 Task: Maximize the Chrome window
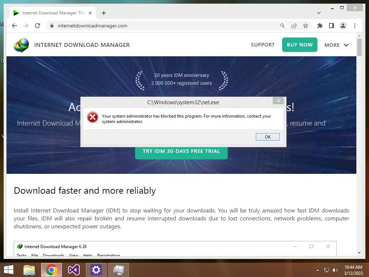click(342, 8)
